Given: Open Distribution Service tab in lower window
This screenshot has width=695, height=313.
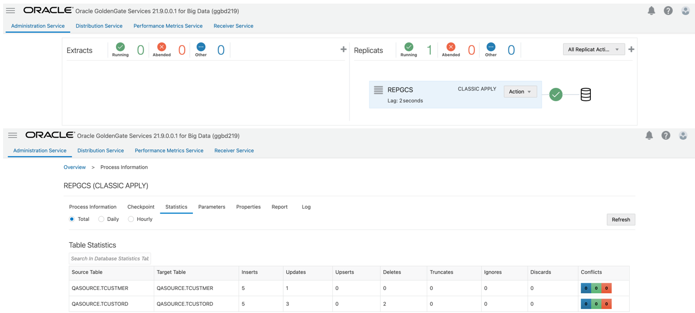Looking at the screenshot, I should coord(101,150).
